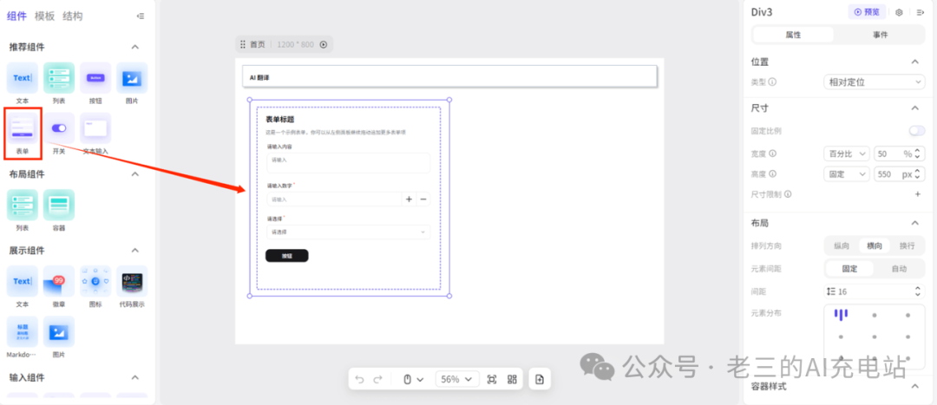Select the 文本输入 component
937x405 pixels.
point(95,127)
